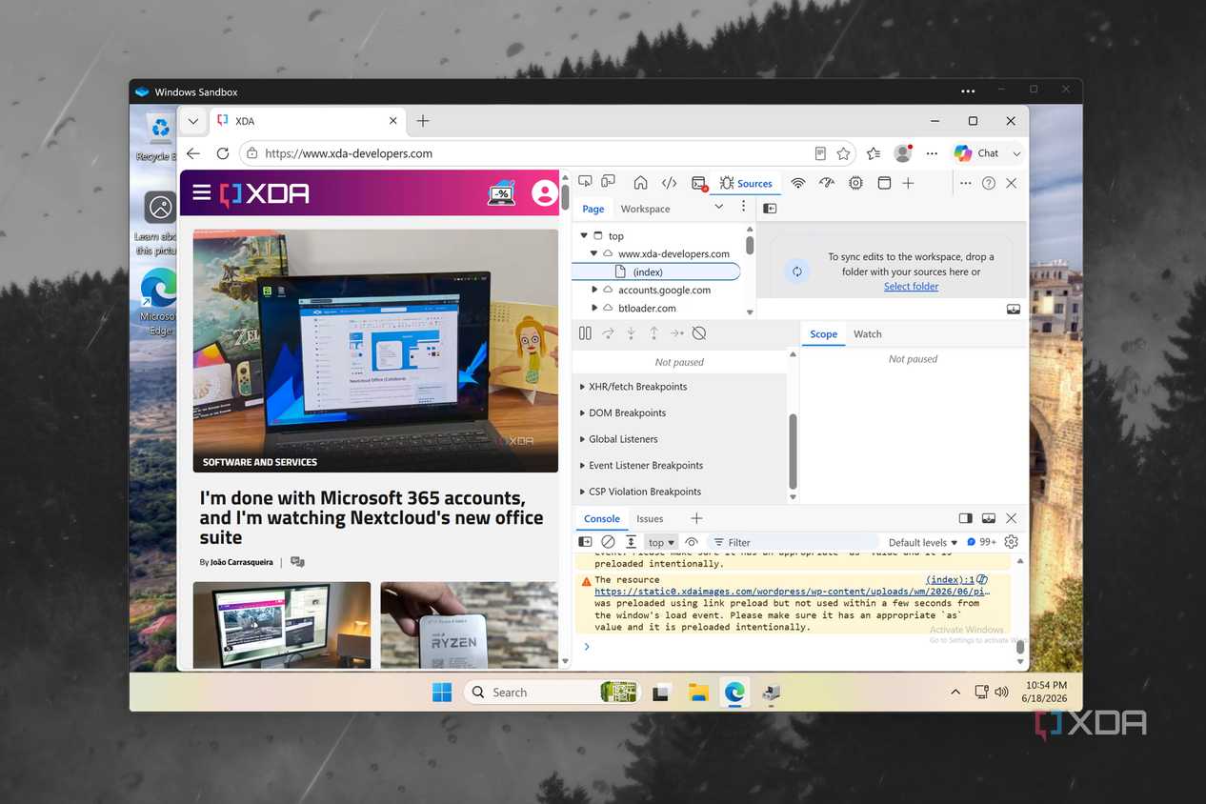Open the DevTools Welcome home tool
The height and width of the screenshot is (804, 1206).
pos(640,183)
